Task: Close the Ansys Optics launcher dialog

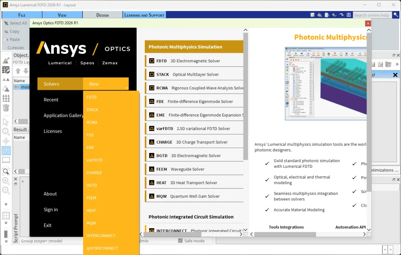Action: 368,23
